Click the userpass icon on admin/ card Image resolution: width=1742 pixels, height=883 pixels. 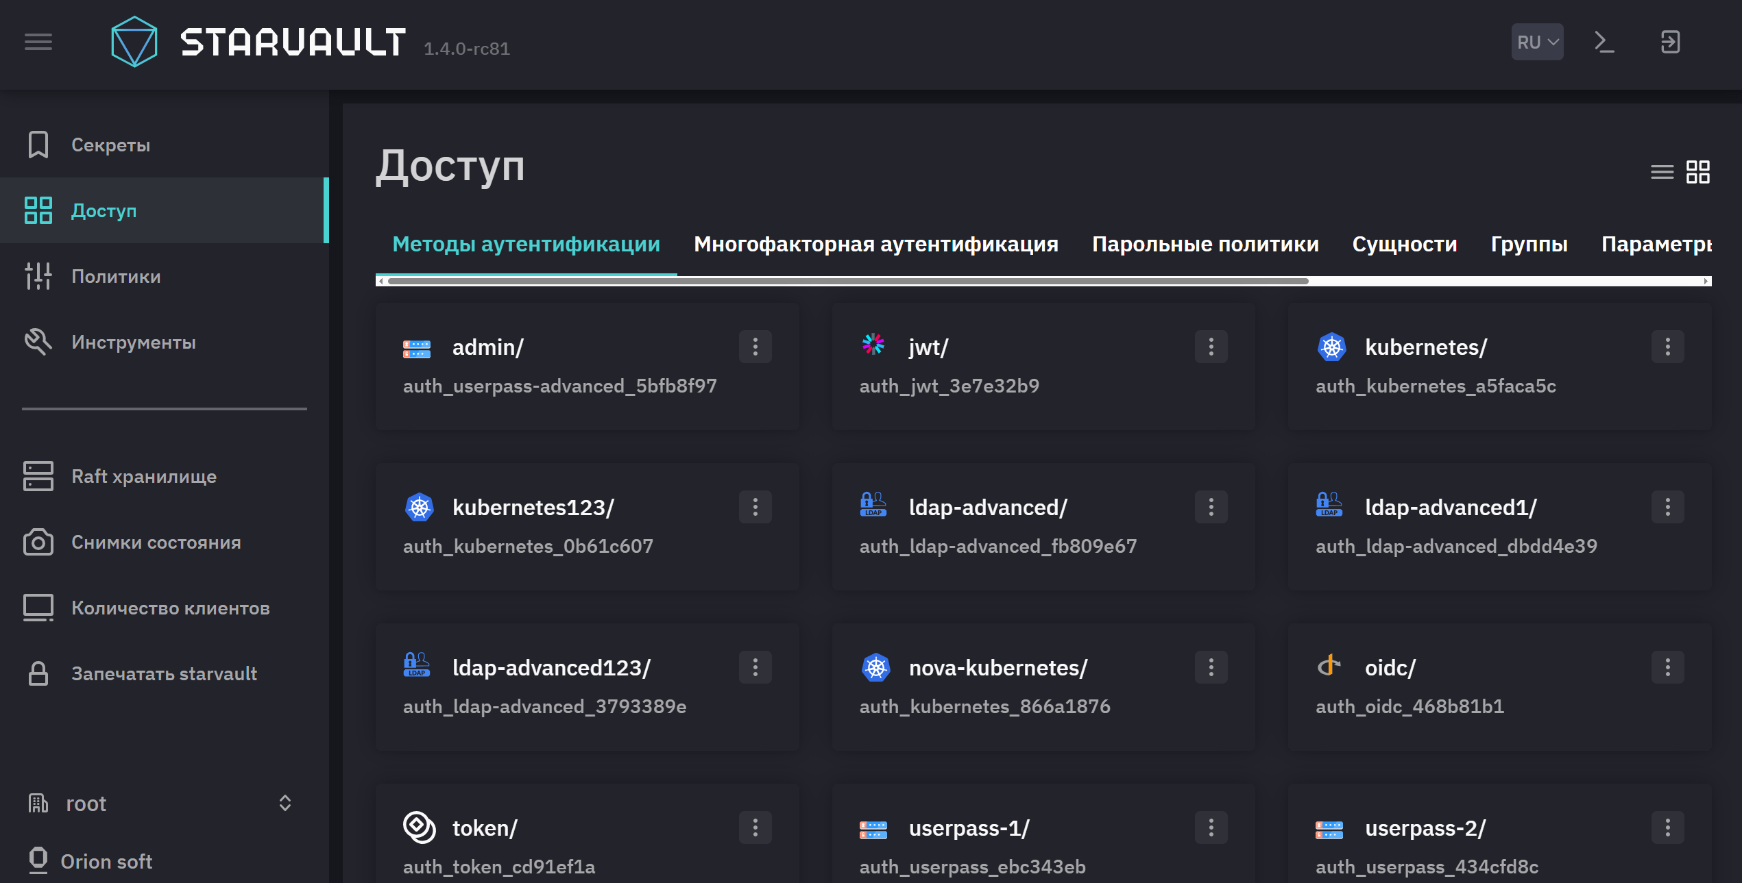[417, 349]
